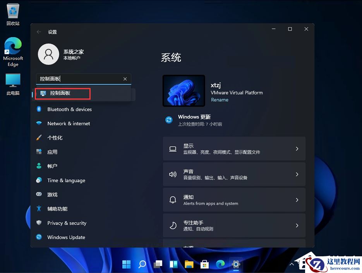Select 控制面板 from the search suggestions

pyautogui.click(x=62, y=94)
